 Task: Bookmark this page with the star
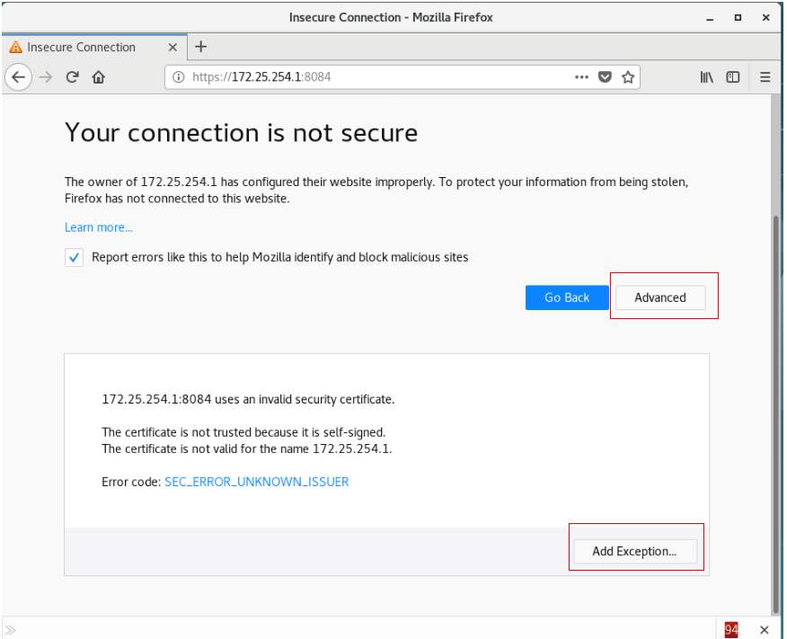[628, 77]
